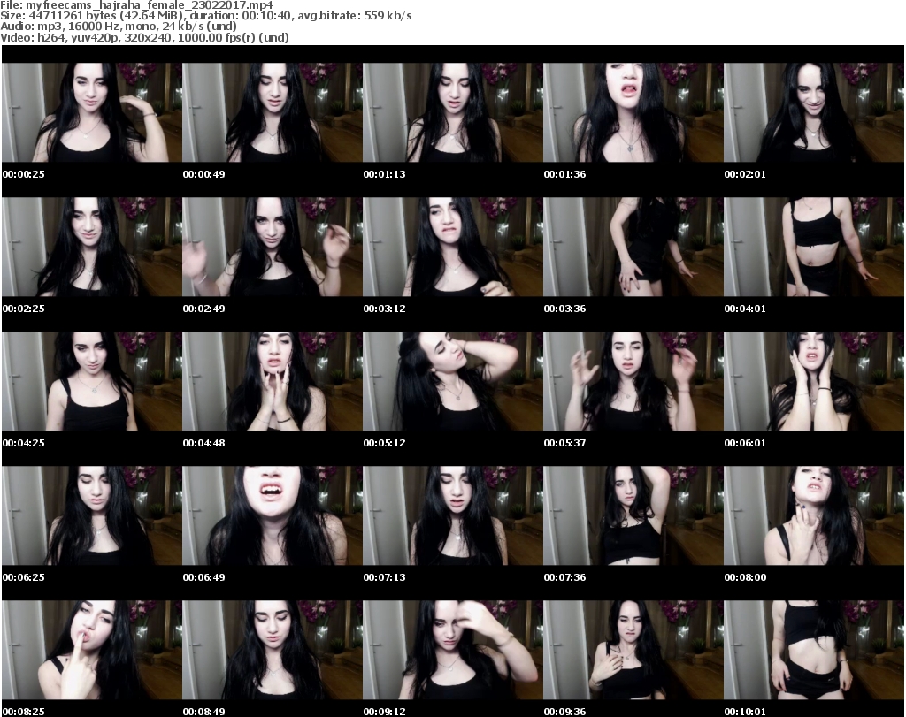Select the thumbnail at timestamp 00:01:13

(452, 112)
